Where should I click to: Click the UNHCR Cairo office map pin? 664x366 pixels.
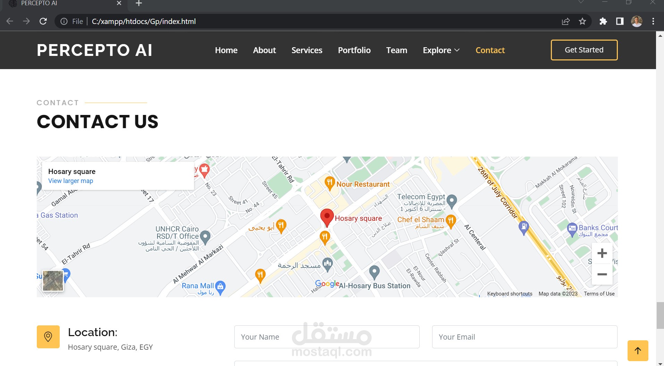coord(205,237)
